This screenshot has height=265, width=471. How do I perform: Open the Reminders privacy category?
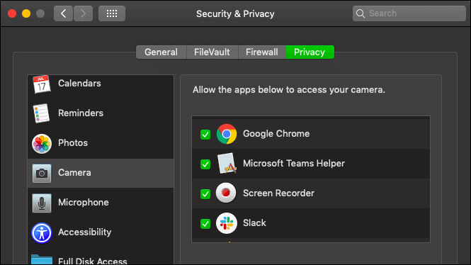(101, 113)
